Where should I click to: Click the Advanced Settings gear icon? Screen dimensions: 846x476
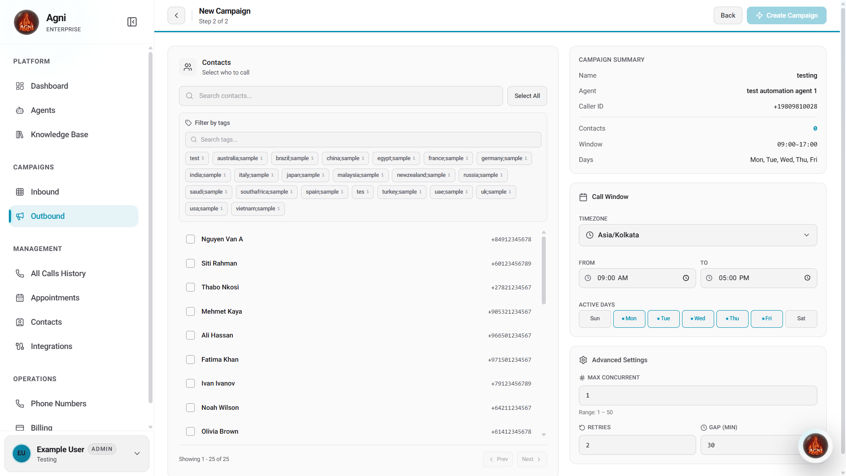583,360
